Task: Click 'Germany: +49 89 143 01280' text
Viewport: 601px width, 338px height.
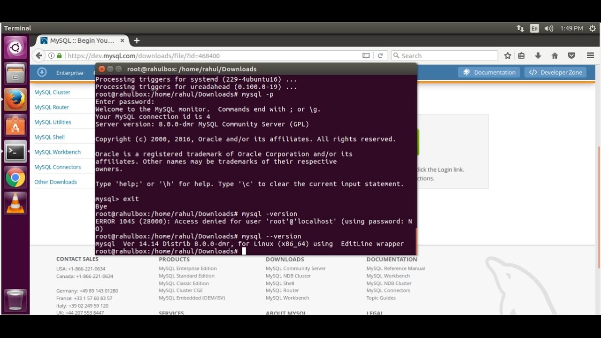Action: pos(87,291)
